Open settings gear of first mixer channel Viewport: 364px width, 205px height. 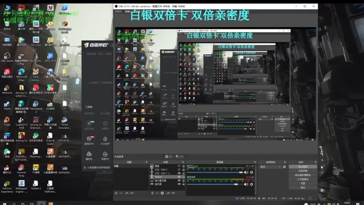point(252,173)
